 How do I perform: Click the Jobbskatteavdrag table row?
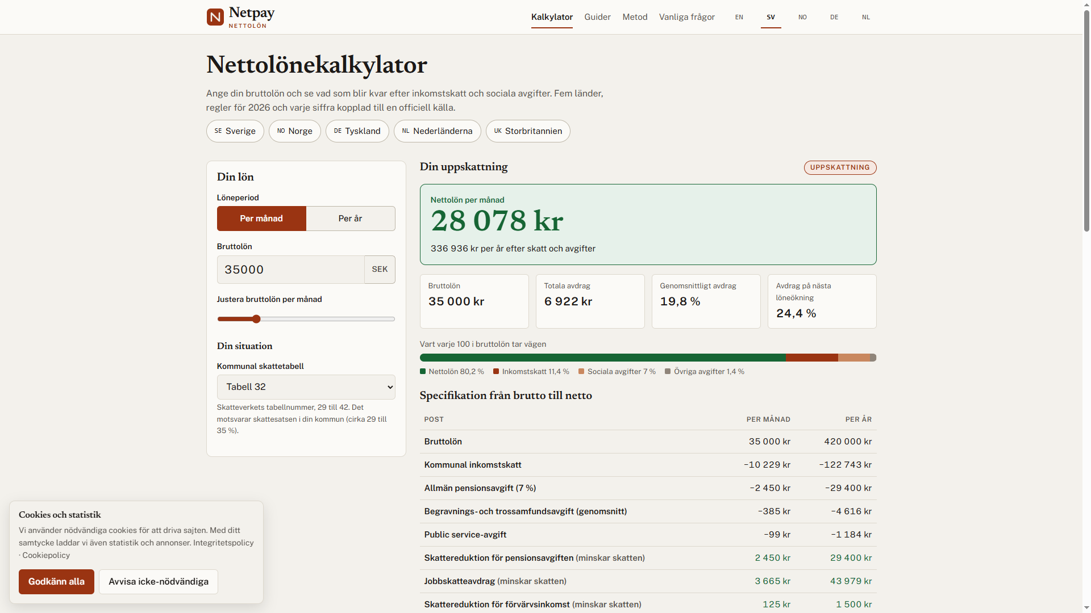(x=648, y=581)
